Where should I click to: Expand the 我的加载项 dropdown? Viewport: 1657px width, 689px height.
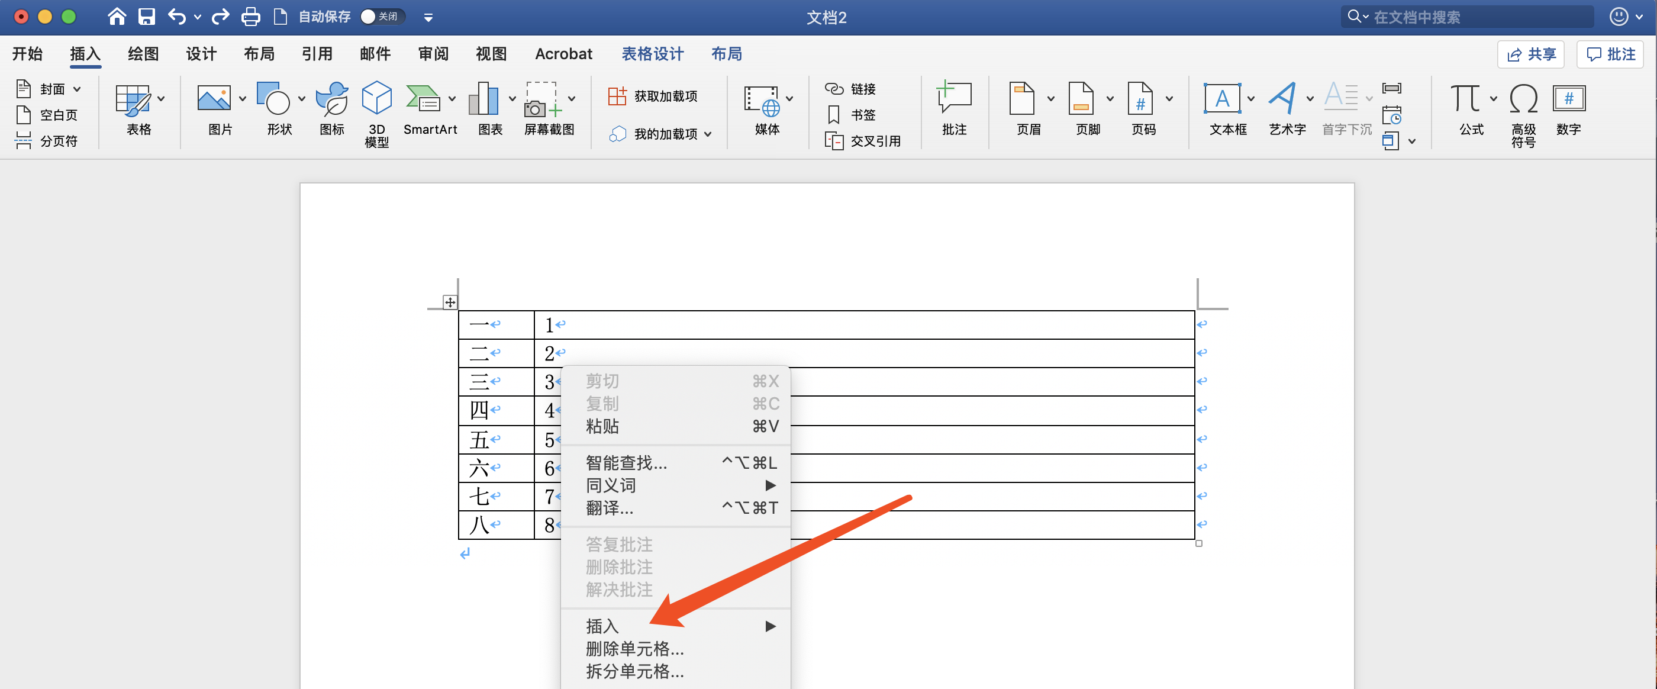pyautogui.click(x=708, y=134)
